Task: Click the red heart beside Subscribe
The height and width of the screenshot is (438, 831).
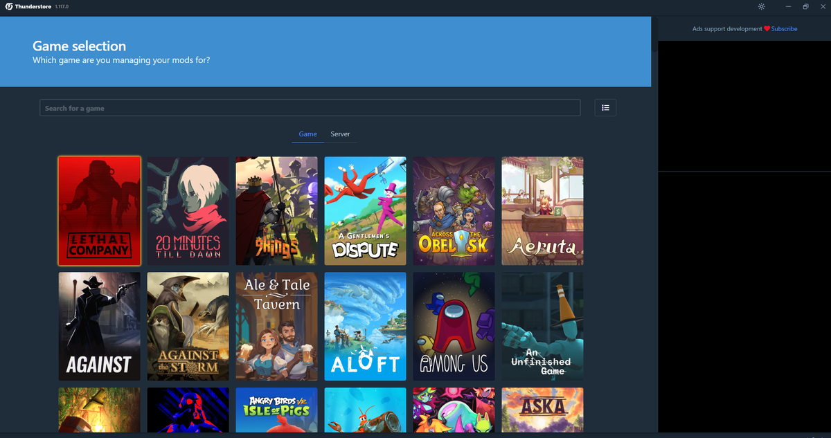Action: (767, 29)
